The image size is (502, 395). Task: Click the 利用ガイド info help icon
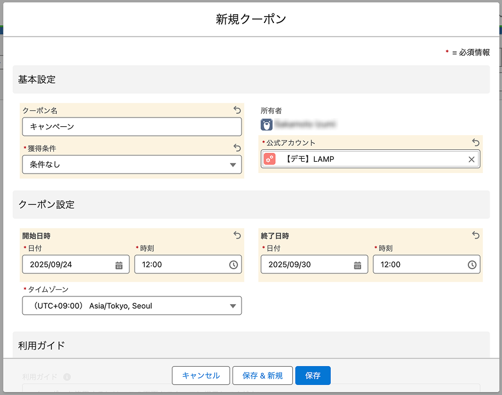point(67,377)
